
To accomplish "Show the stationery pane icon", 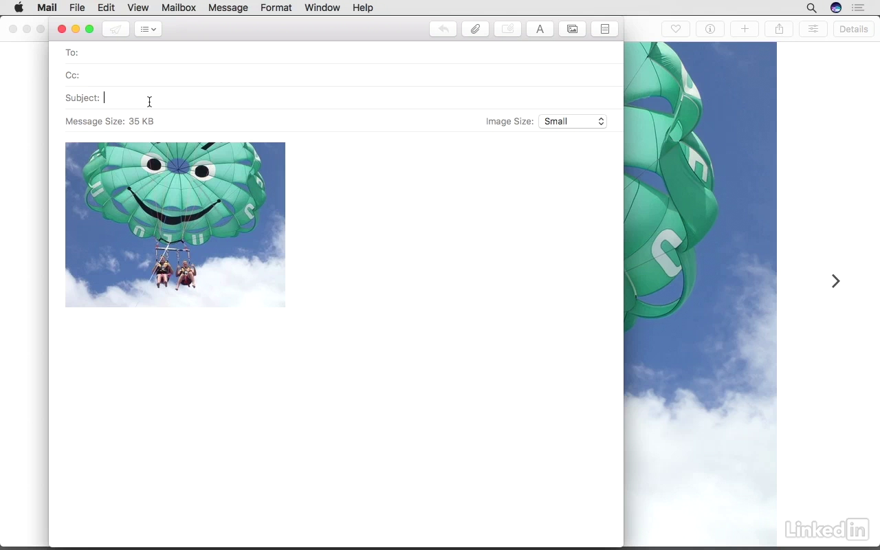I will pyautogui.click(x=604, y=29).
